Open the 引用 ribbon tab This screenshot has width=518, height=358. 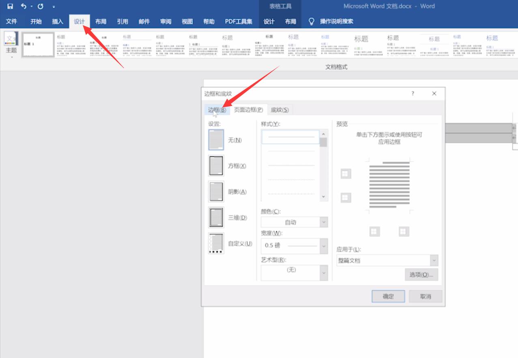point(123,21)
